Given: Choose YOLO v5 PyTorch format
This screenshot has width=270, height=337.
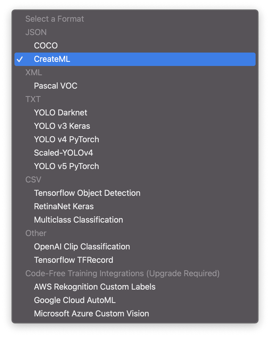Looking at the screenshot, I should 66,166.
